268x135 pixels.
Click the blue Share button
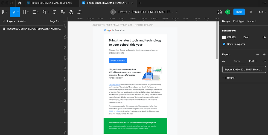(239, 12)
